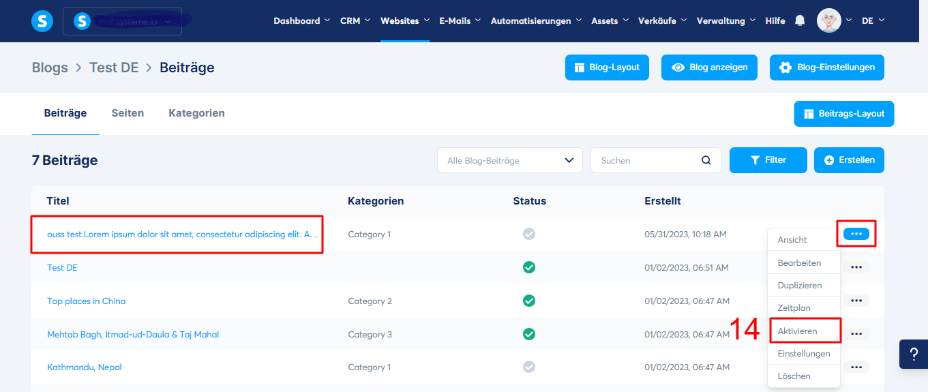The image size is (928, 392).
Task: Click the Erstellt column header
Action: [x=663, y=200]
